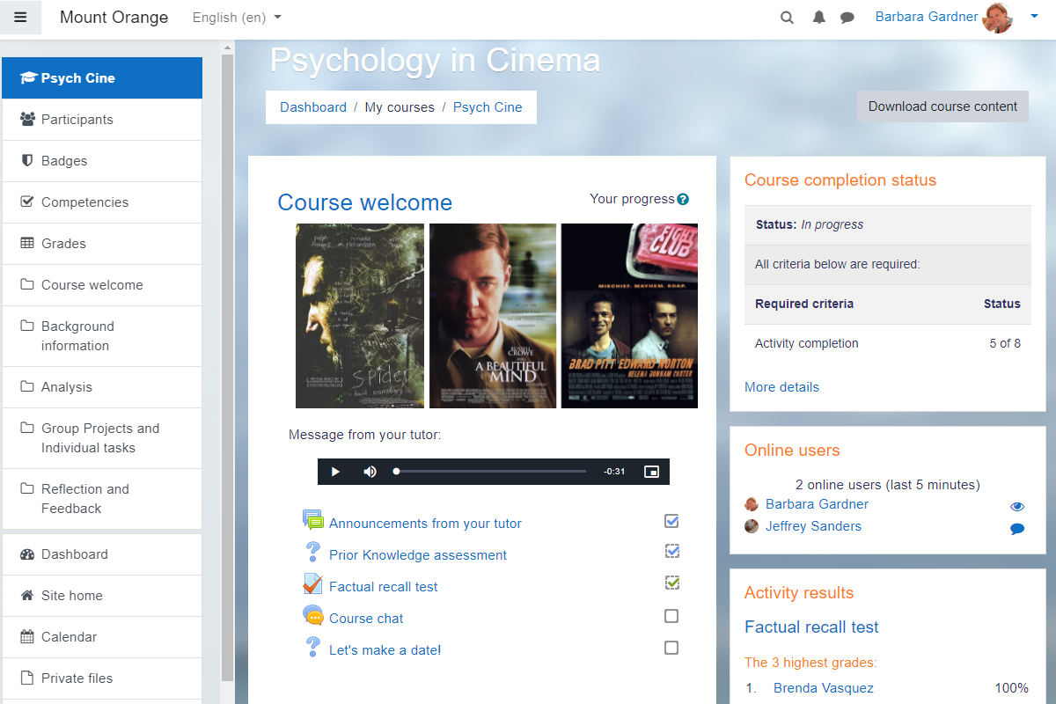The width and height of the screenshot is (1056, 704).
Task: Toggle picture-in-picture on the video player
Action: pos(651,472)
